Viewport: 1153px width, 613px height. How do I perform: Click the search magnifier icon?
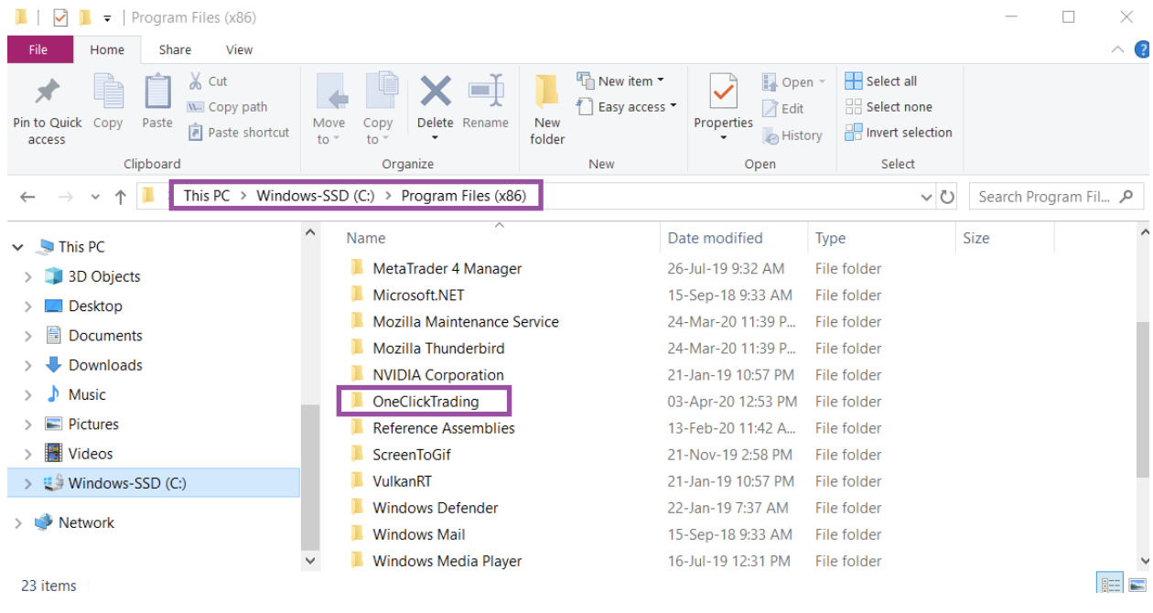pyautogui.click(x=1126, y=196)
